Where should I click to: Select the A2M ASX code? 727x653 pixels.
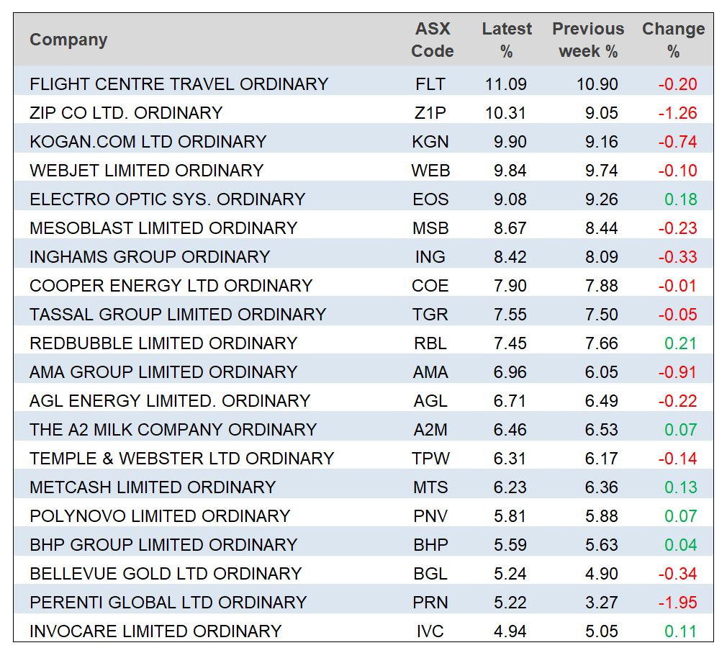[430, 430]
